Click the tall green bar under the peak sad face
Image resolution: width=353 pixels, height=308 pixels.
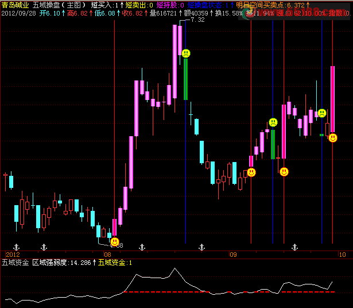[186, 79]
